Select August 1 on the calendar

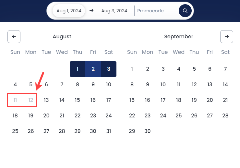point(78,69)
